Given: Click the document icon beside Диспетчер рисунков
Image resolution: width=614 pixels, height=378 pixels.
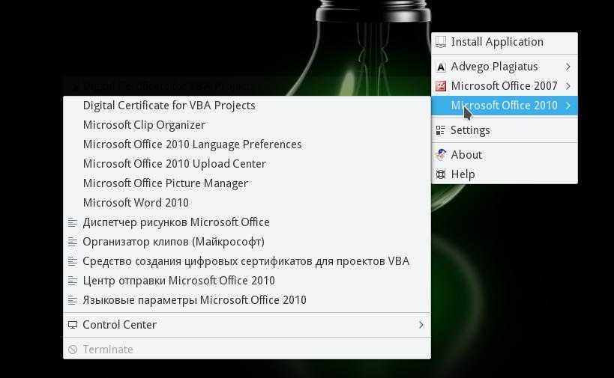Looking at the screenshot, I should pos(73,222).
